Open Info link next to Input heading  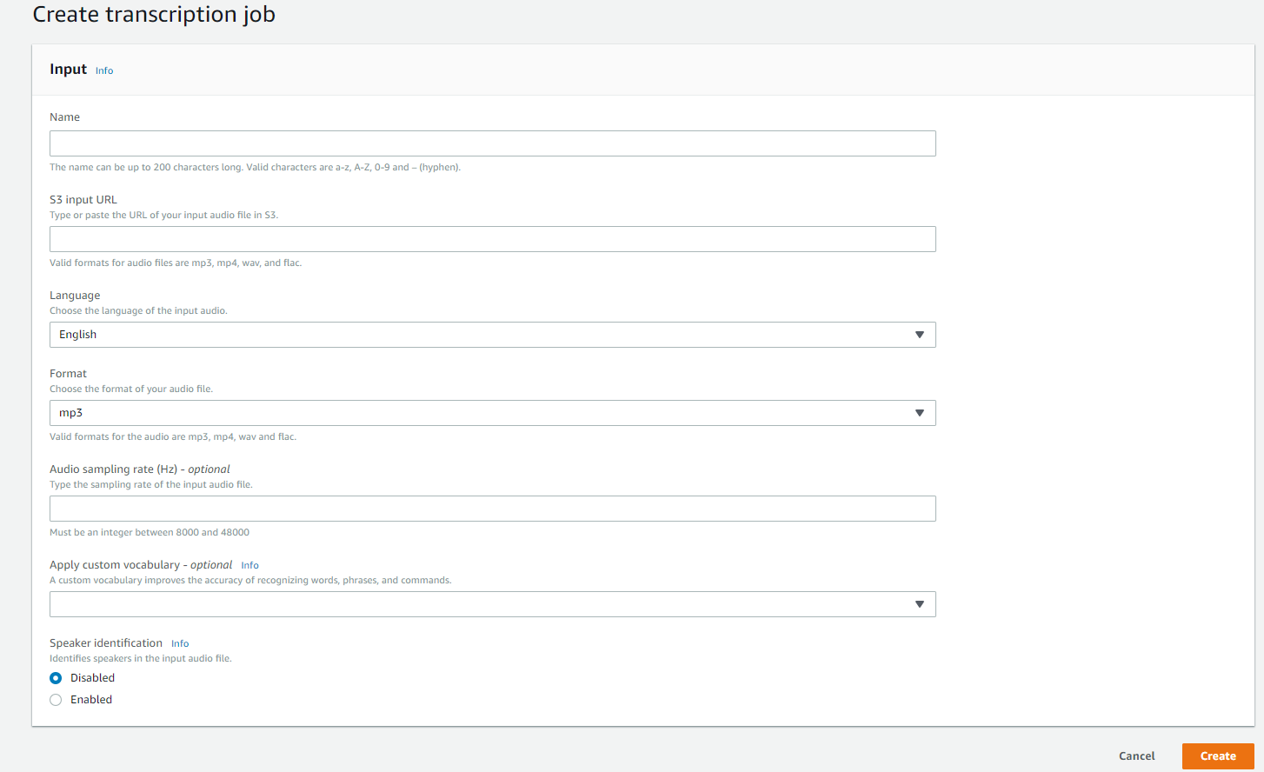tap(104, 70)
